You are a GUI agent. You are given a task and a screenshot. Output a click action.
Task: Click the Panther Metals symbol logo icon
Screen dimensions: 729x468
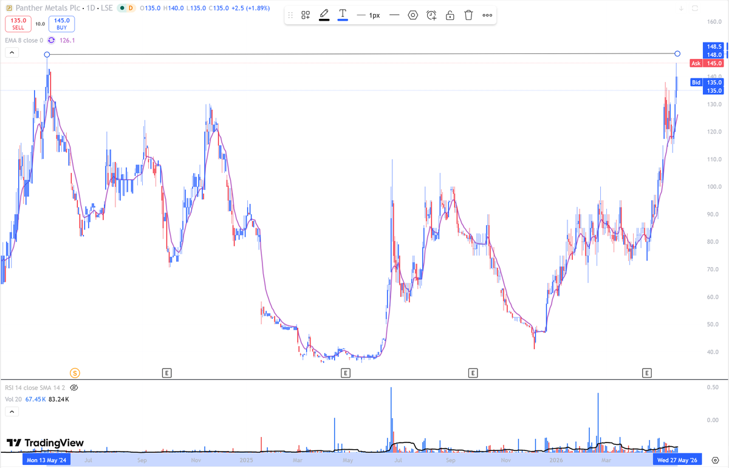point(9,8)
